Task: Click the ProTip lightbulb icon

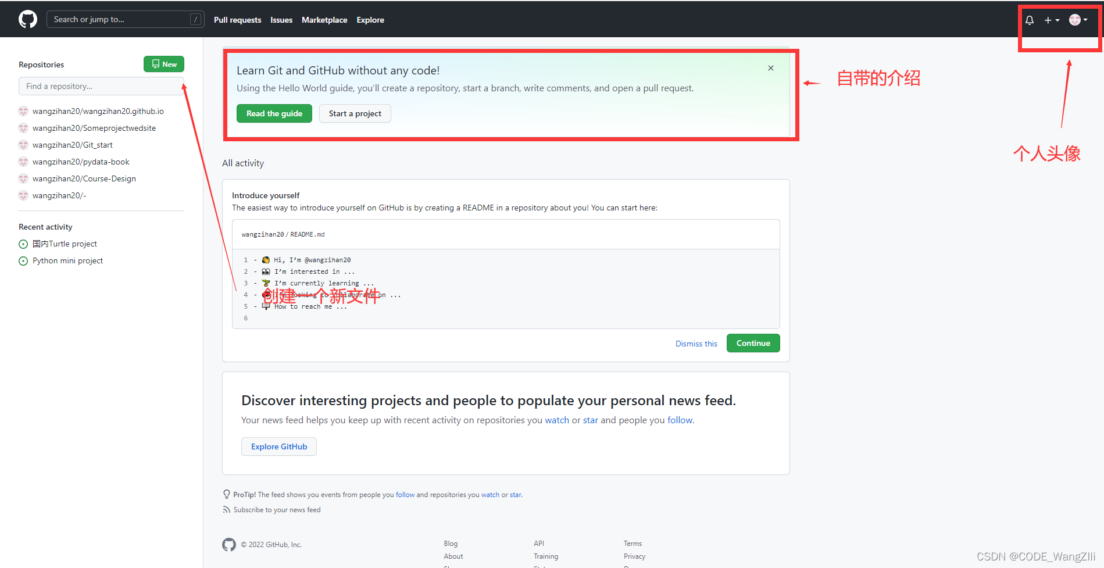Action: pyautogui.click(x=227, y=494)
